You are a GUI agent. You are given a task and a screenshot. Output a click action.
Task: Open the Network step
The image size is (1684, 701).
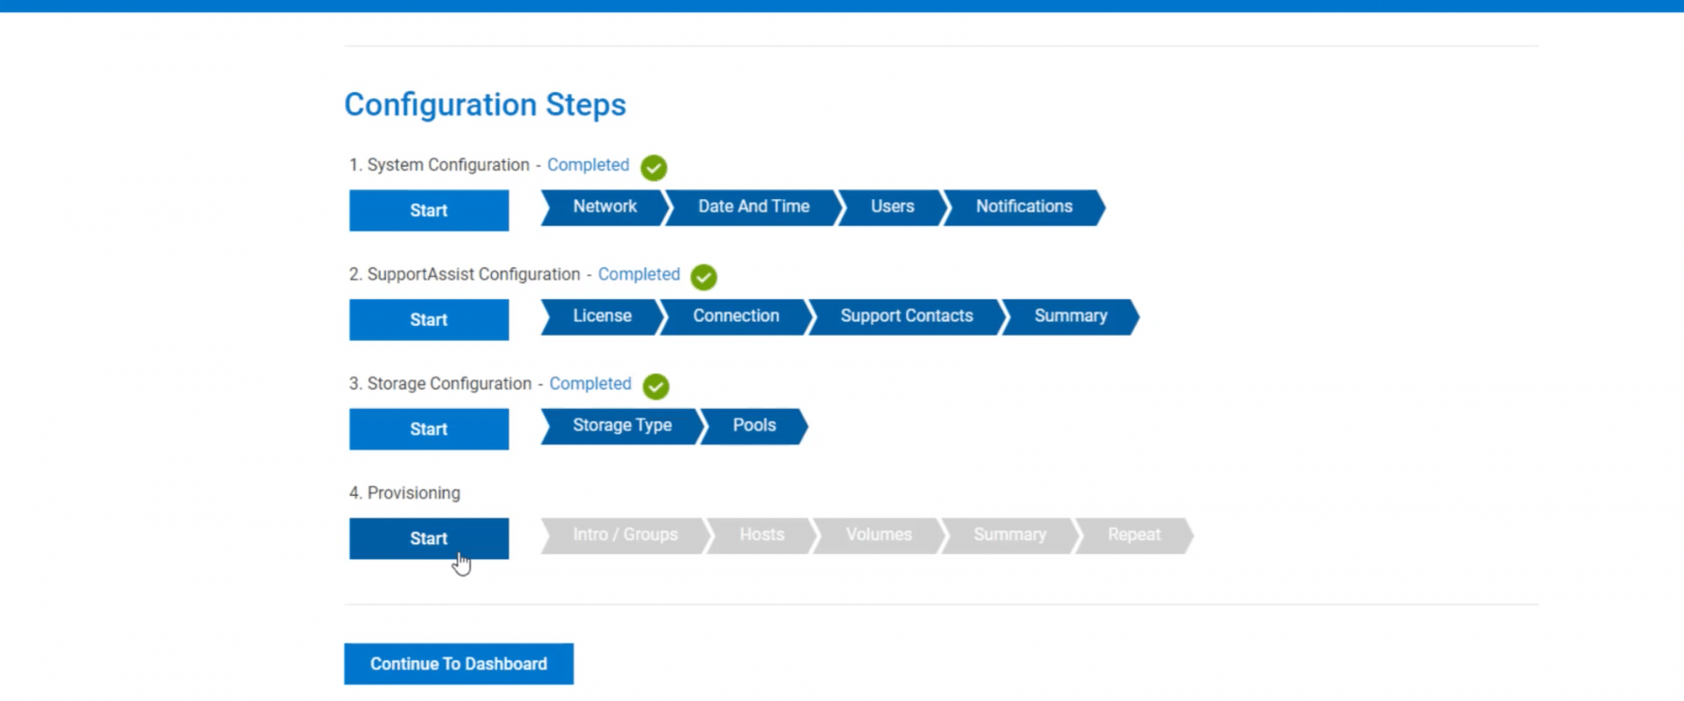pos(605,207)
